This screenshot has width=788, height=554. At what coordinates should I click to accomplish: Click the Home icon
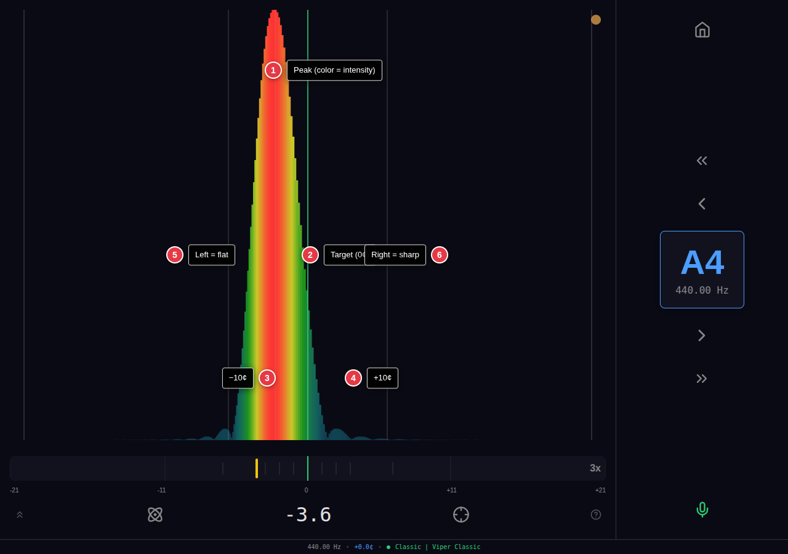pos(702,30)
